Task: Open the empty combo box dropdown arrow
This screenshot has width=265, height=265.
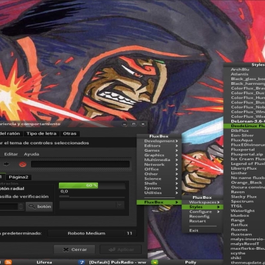Action: point(120,205)
